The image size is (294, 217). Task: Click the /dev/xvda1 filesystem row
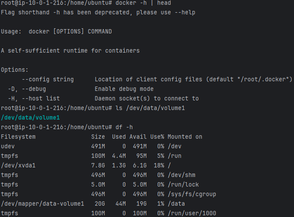86,166
